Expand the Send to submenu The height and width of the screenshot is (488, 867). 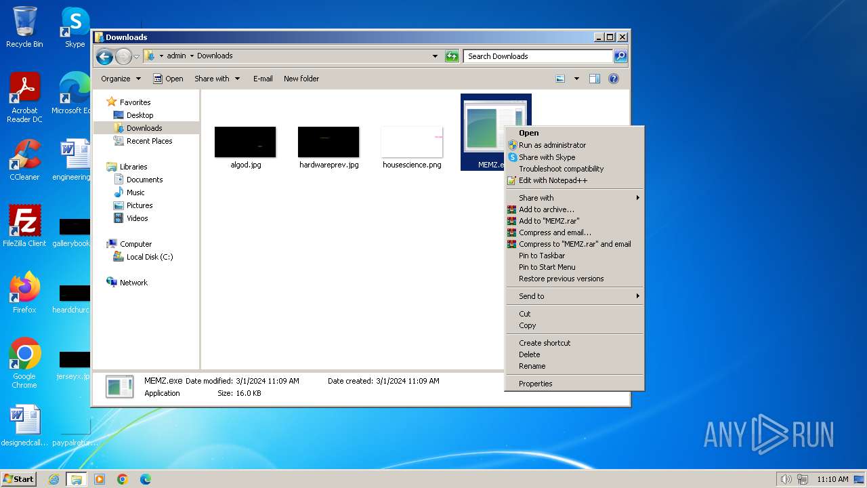[574, 296]
